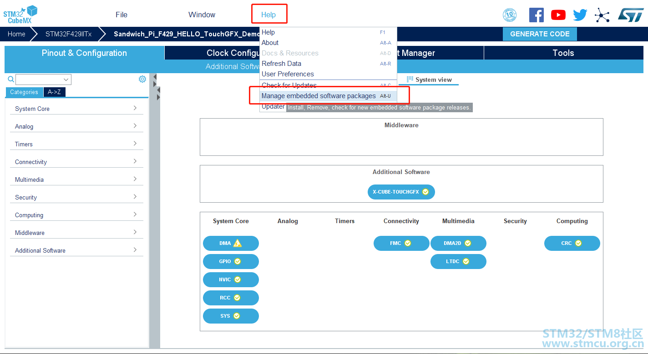Expand the Connectivity category chevron
This screenshot has height=354, width=648.
click(x=135, y=161)
